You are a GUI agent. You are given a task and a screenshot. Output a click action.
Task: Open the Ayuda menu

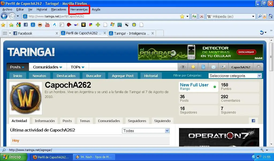tap(96, 9)
